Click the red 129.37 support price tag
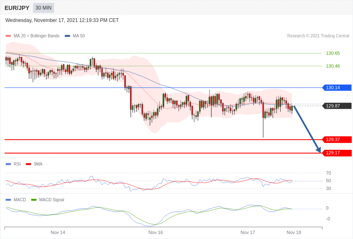353x239 pixels. click(x=337, y=139)
